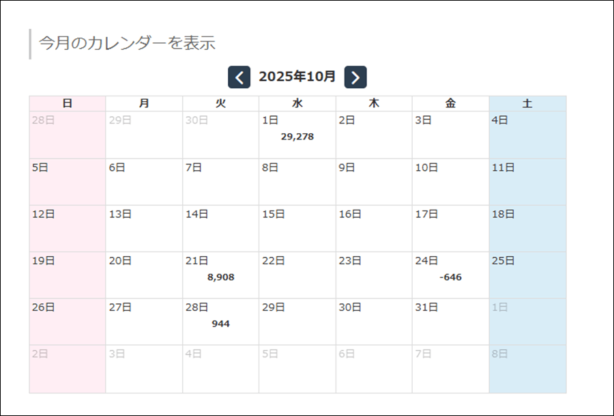The width and height of the screenshot is (614, 416).
Task: Click the October 31 cell
Action: [x=450, y=321]
